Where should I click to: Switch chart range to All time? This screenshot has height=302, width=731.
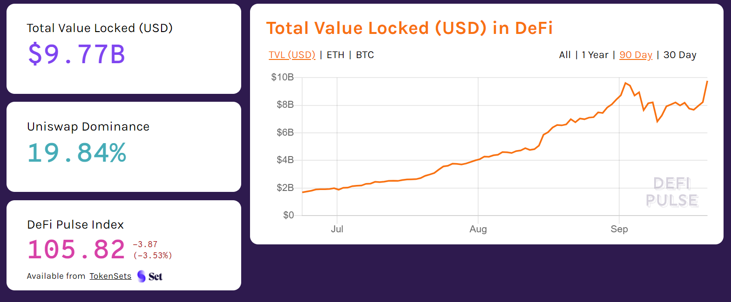(x=564, y=54)
